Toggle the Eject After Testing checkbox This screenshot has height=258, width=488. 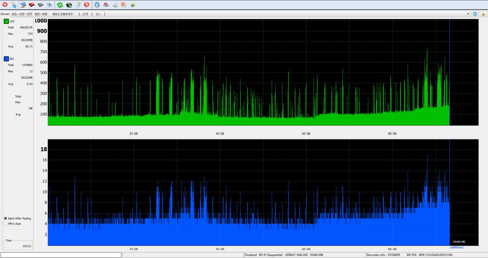(x=5, y=218)
